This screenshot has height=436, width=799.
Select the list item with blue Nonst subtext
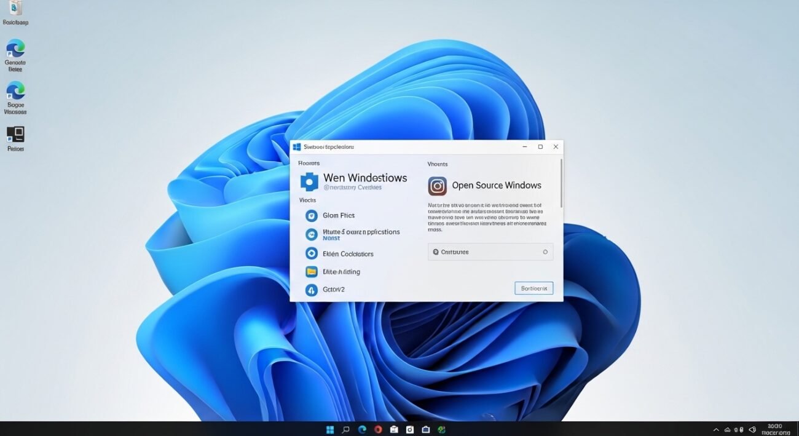[361, 234]
